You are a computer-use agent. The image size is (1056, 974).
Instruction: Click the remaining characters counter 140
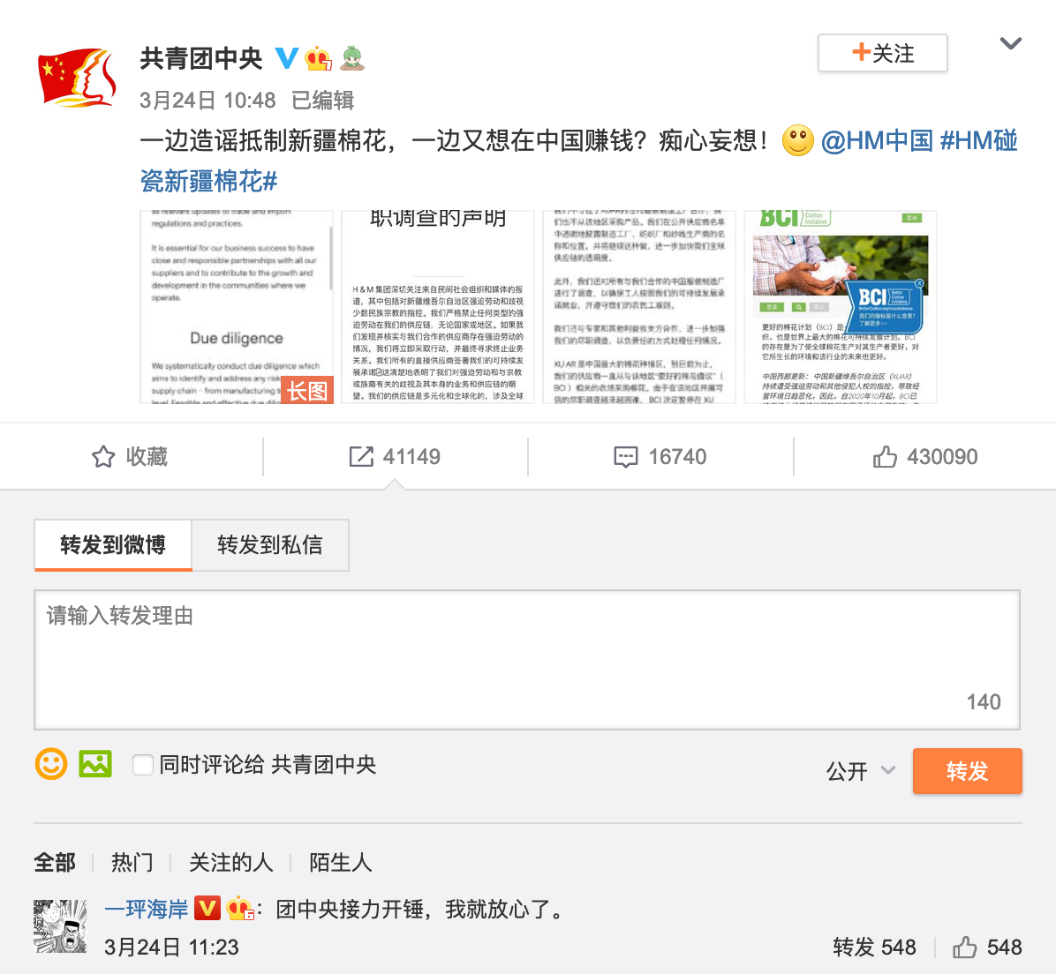(984, 701)
